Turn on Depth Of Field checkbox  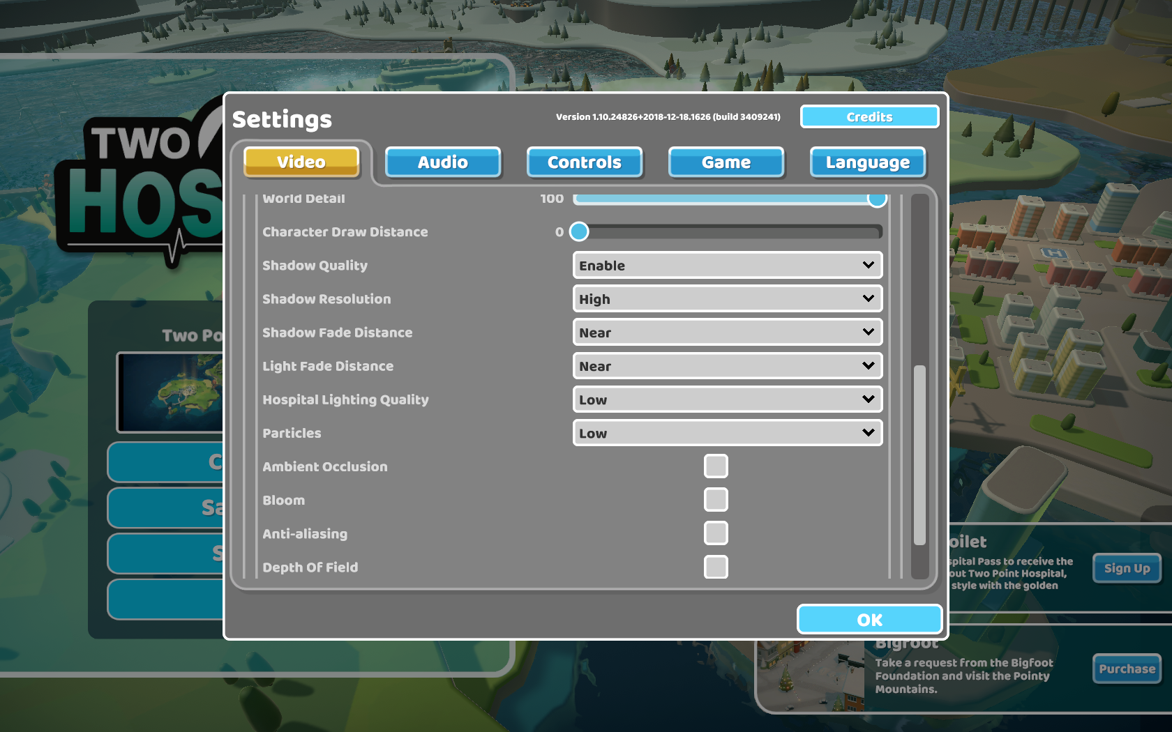click(716, 567)
